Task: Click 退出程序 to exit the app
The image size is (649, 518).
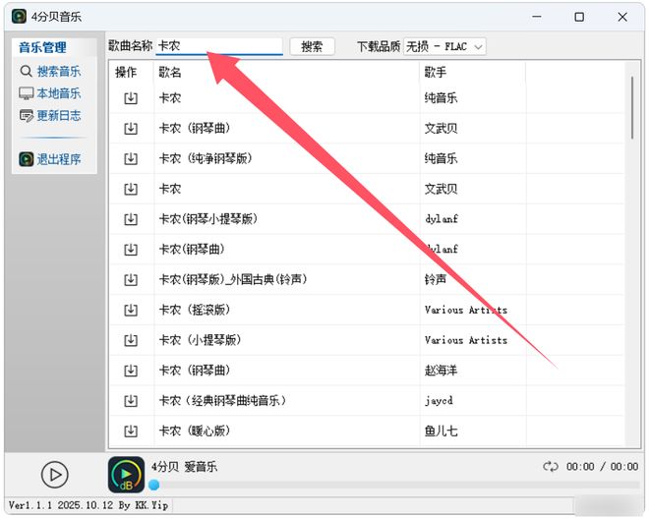Action: 51,159
